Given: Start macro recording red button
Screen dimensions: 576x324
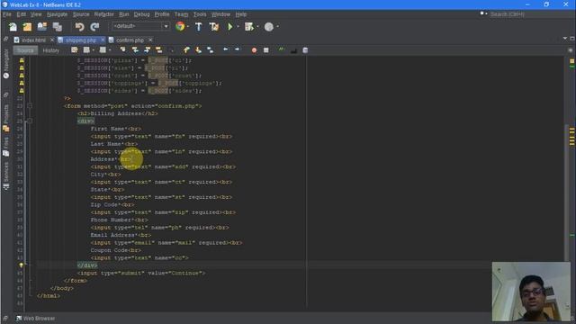Looking at the screenshot, I should coord(254,50).
